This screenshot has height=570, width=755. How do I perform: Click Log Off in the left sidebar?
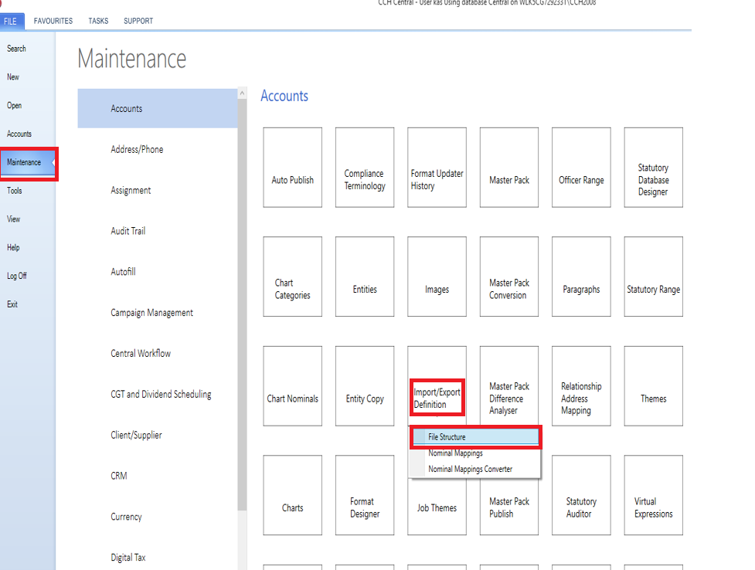pos(17,276)
